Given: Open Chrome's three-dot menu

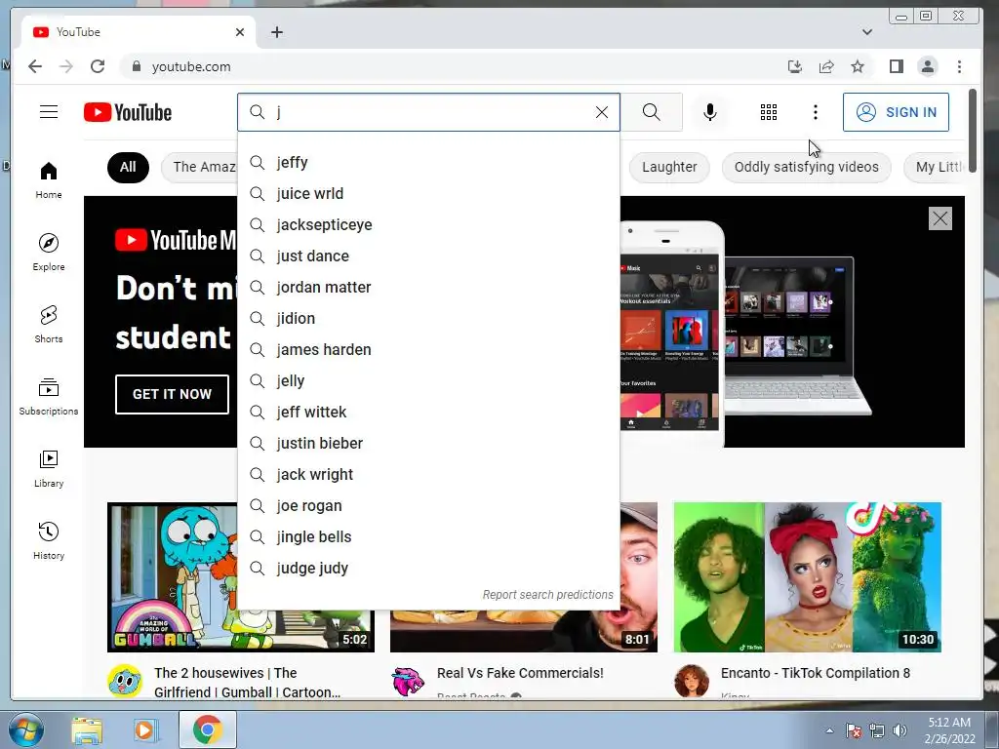Looking at the screenshot, I should (x=960, y=66).
